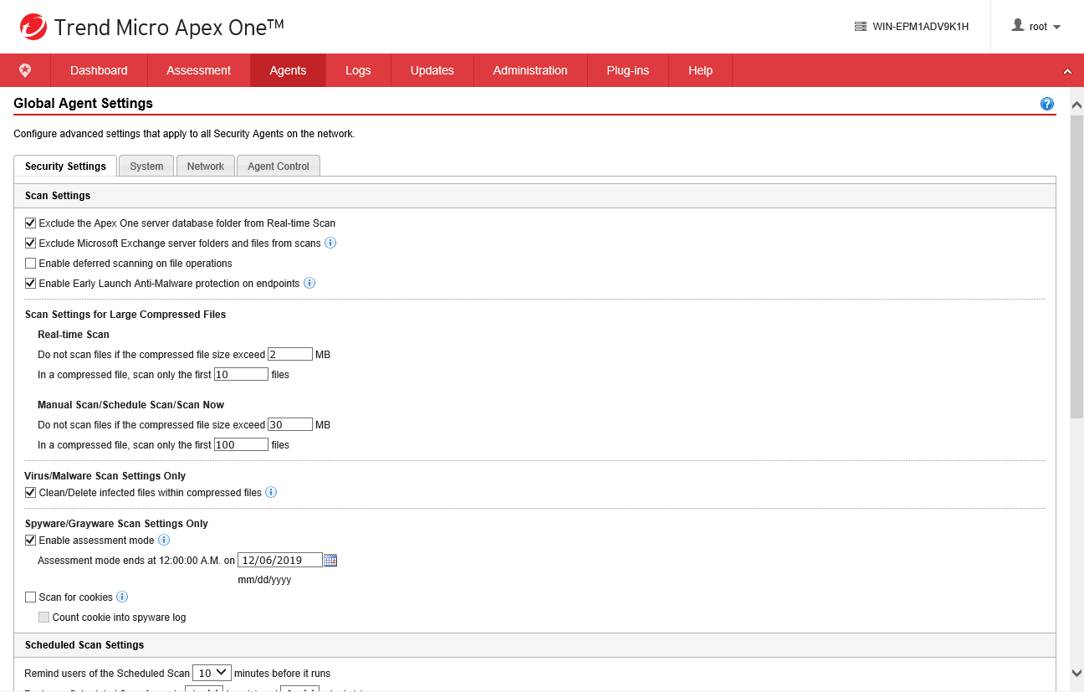Show info for Scan for cookies

click(x=122, y=597)
